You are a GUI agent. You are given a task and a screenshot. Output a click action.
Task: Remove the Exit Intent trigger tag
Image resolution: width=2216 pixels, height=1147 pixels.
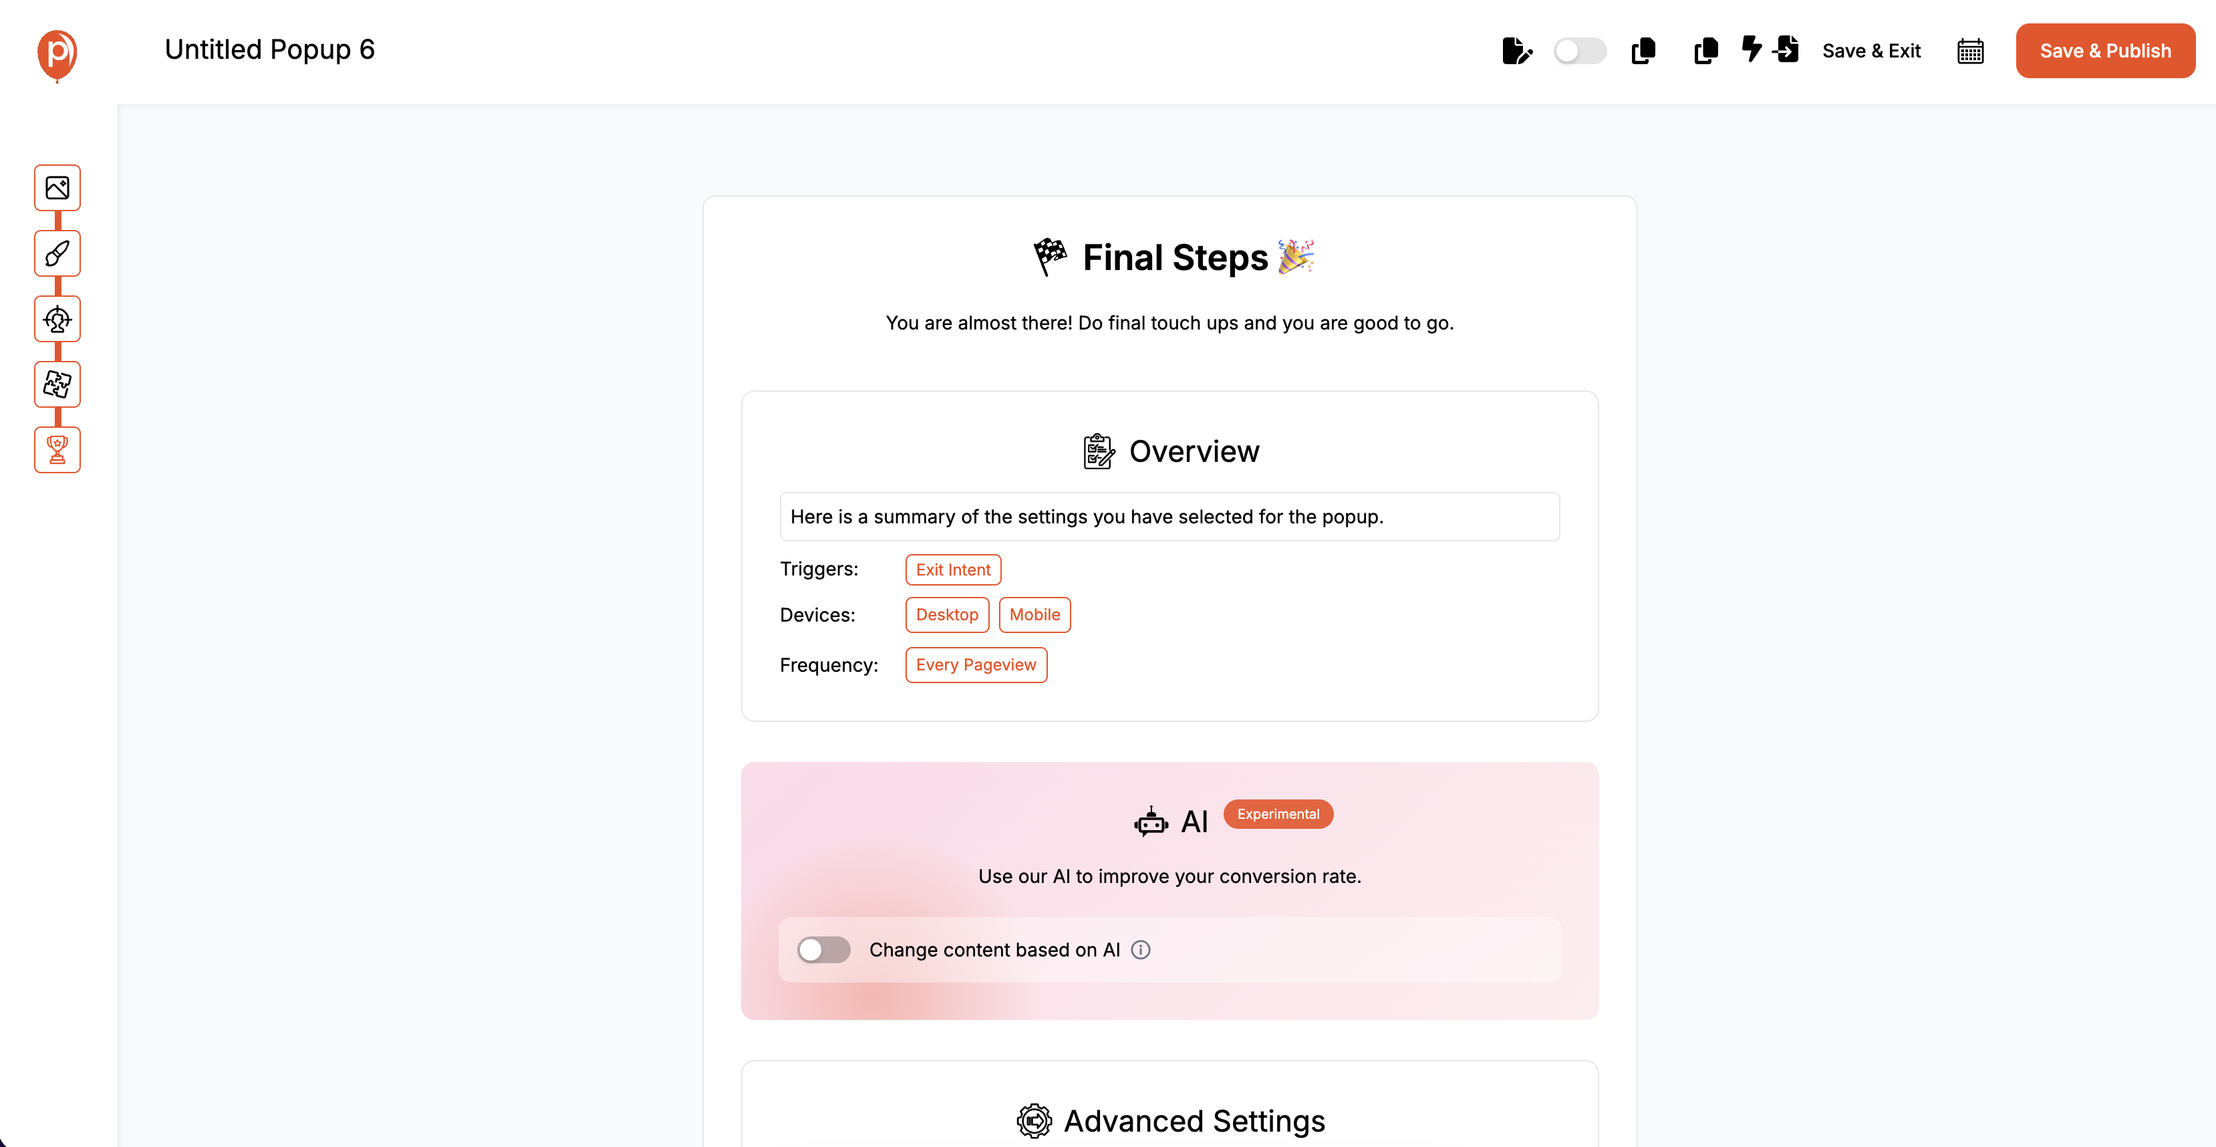(x=952, y=569)
